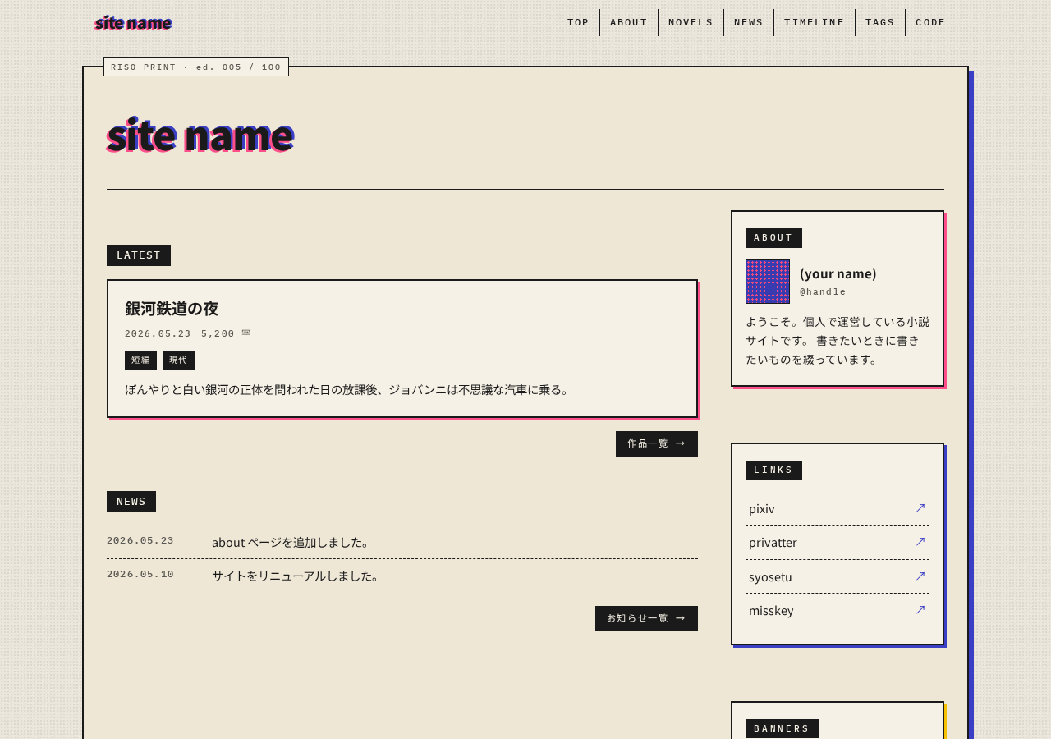Open the TOP nav item
The height and width of the screenshot is (739, 1051).
(x=578, y=22)
